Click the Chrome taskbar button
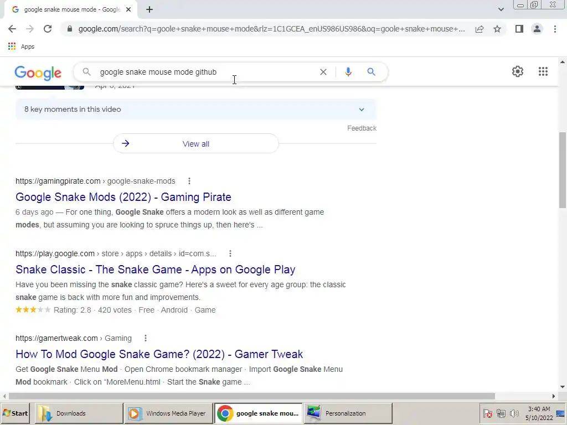 pos(258,413)
